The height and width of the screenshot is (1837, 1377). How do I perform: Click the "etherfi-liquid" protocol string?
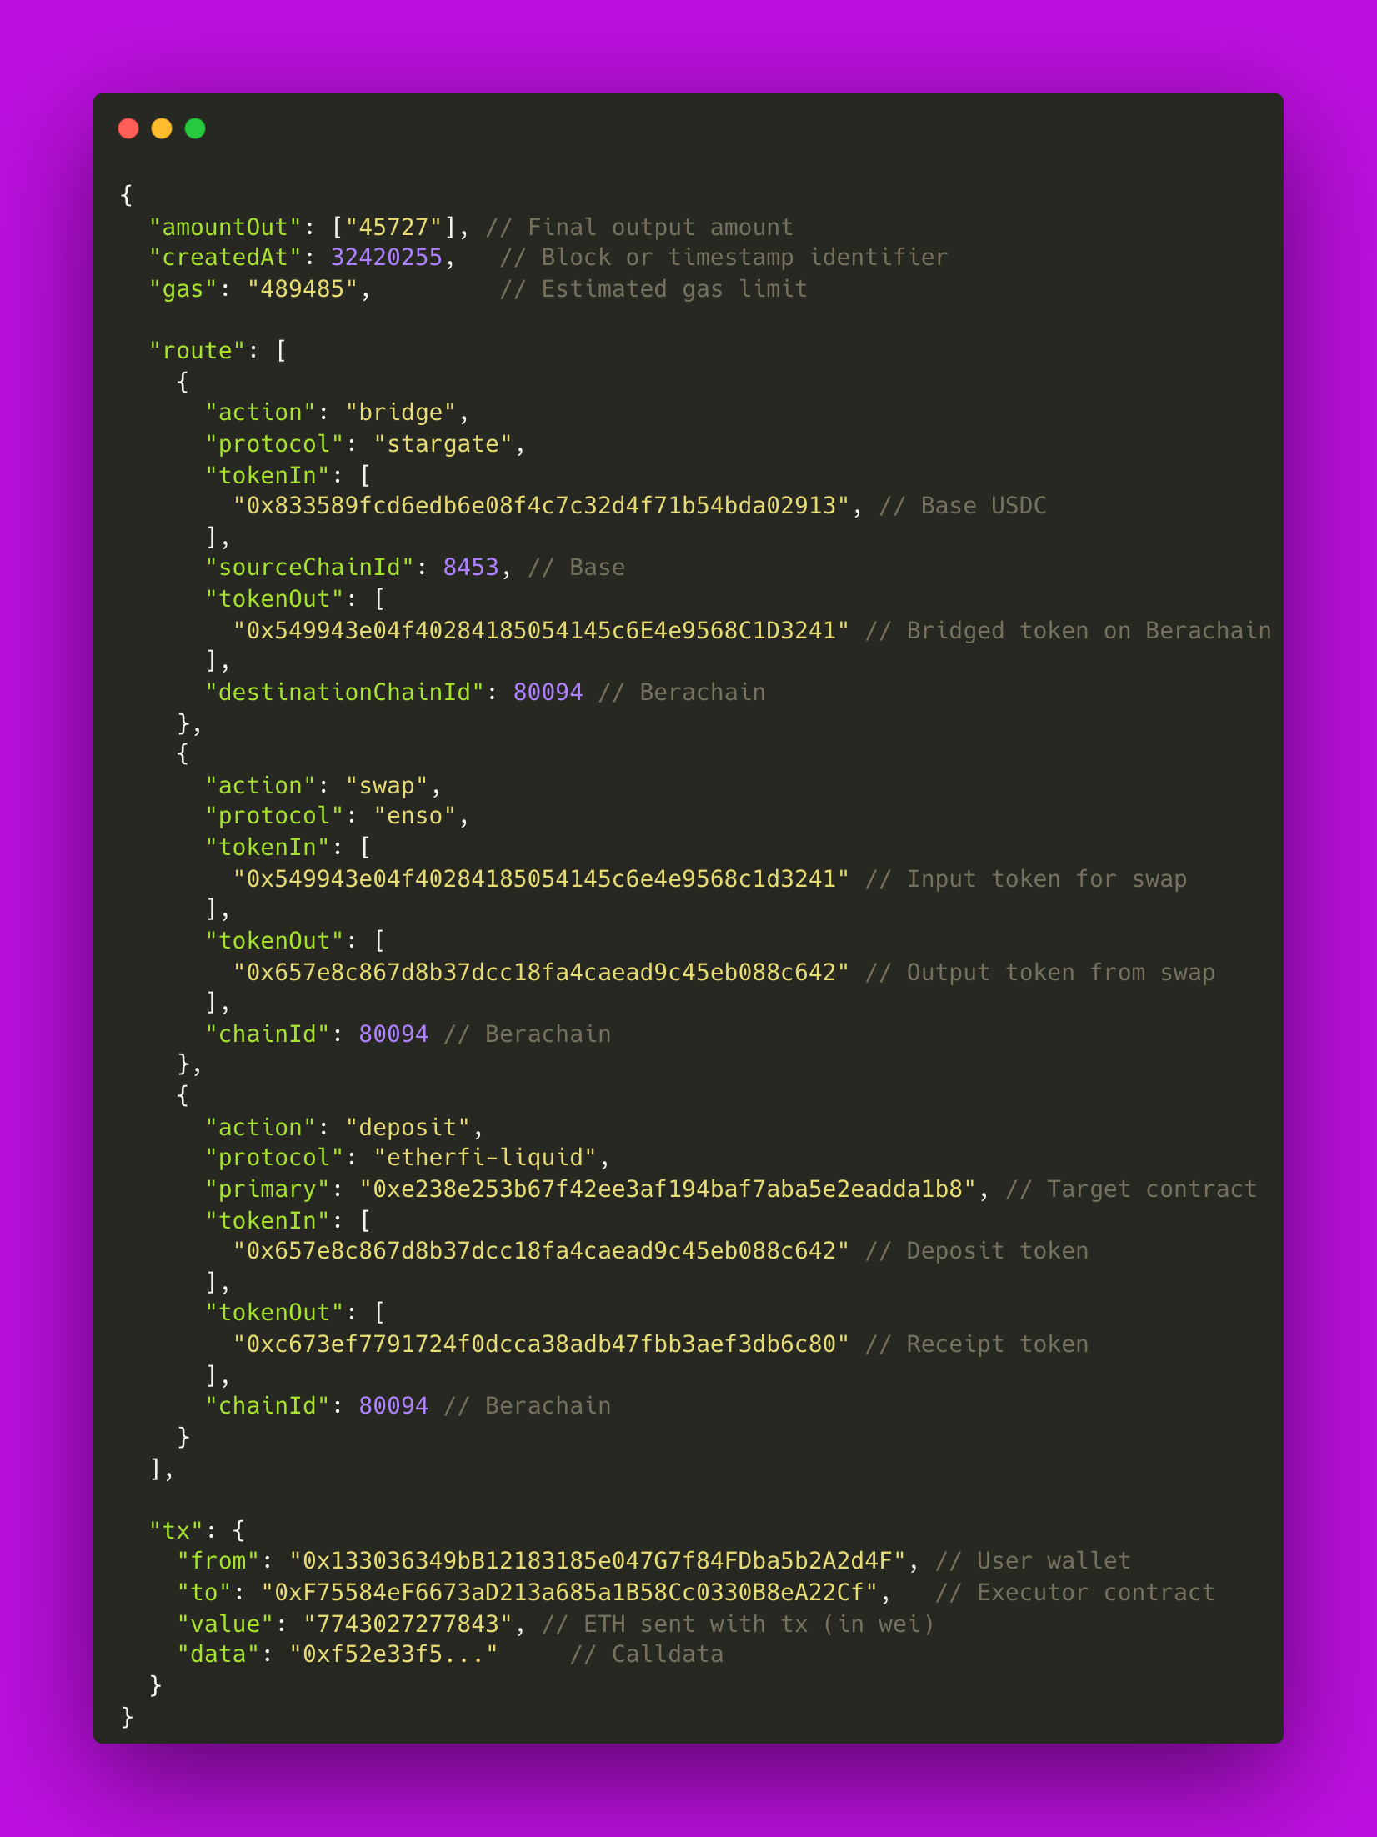[485, 1158]
